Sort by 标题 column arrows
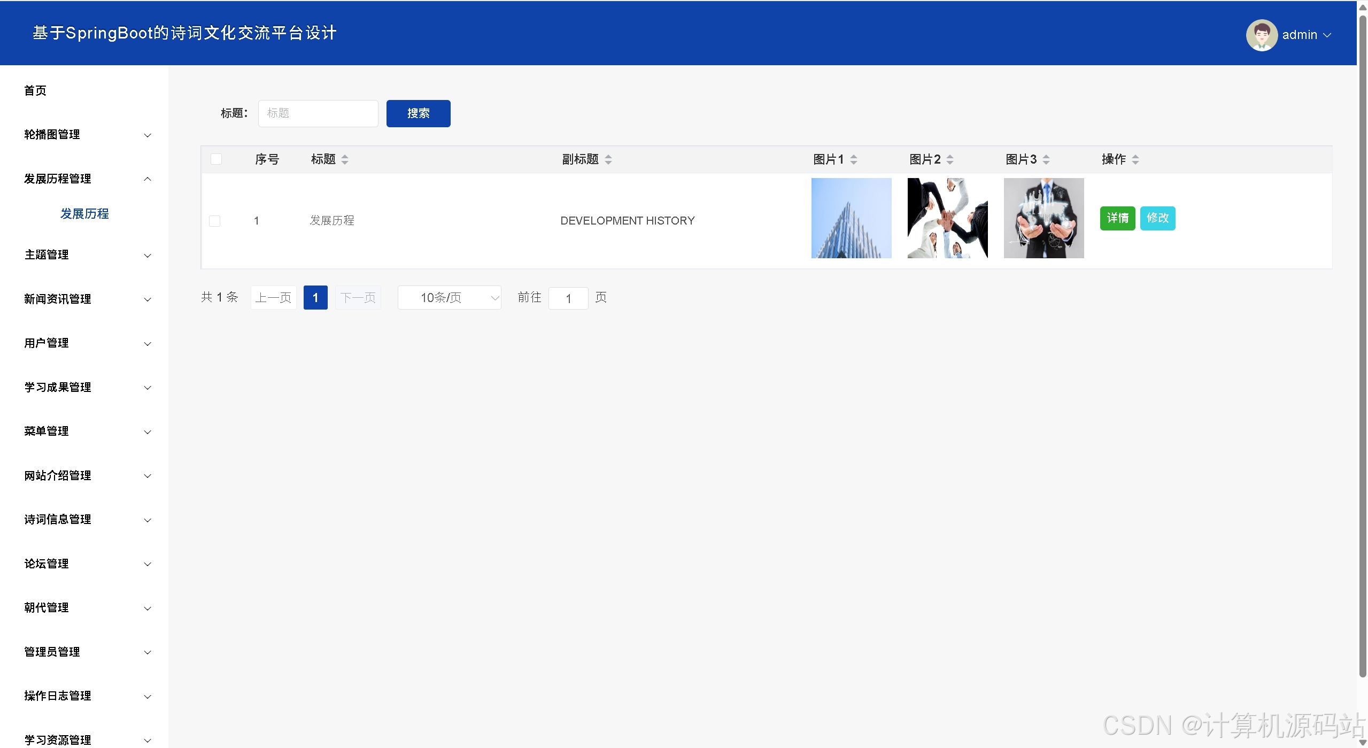 click(345, 159)
